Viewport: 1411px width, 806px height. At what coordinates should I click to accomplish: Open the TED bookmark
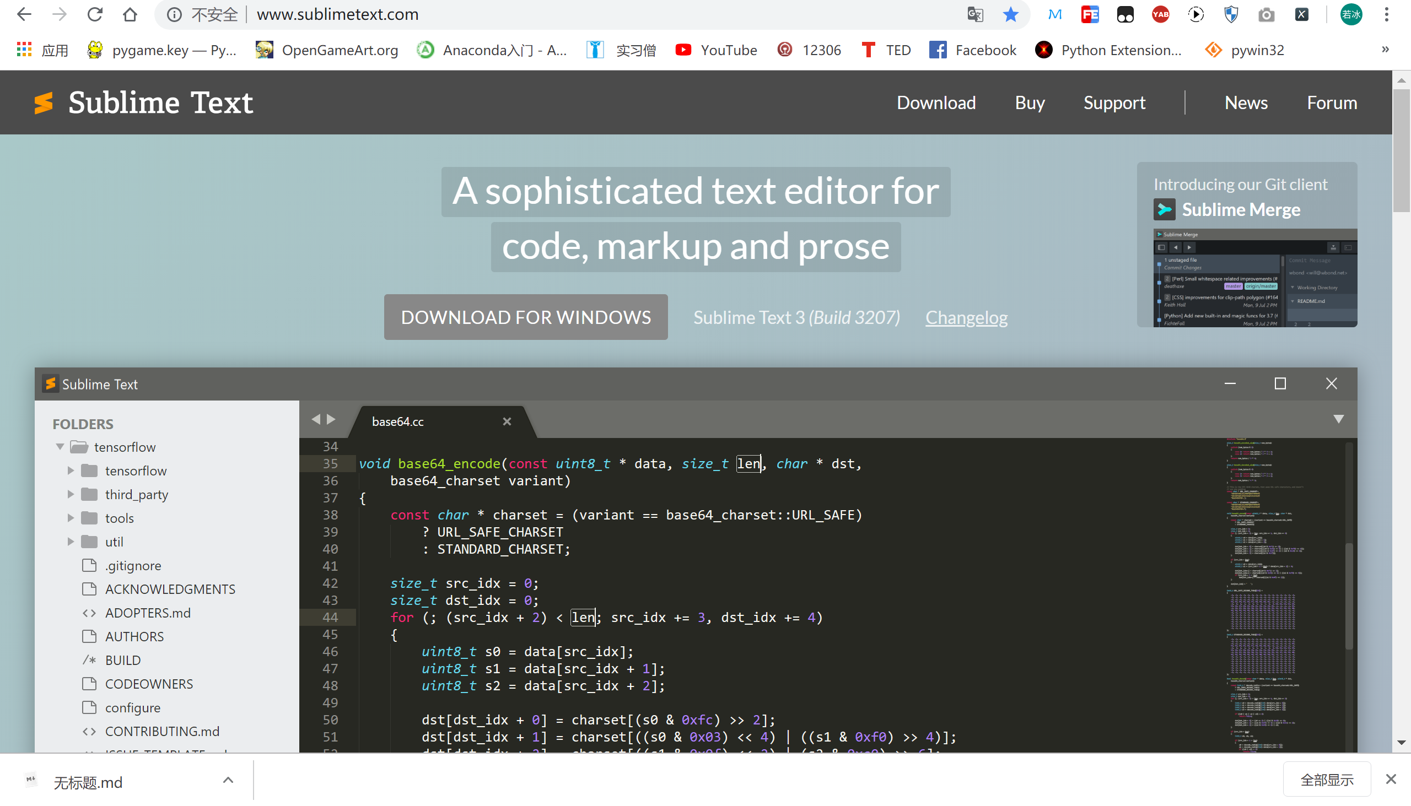coord(886,50)
